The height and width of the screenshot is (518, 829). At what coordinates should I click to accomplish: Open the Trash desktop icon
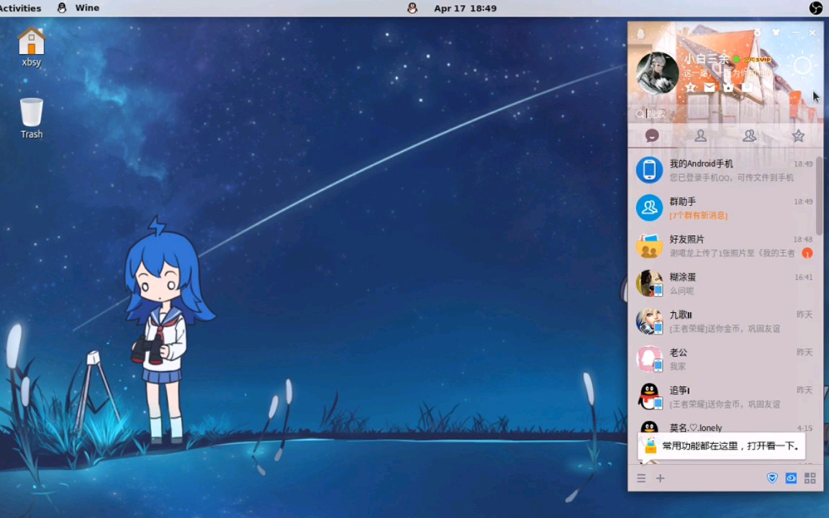(31, 119)
